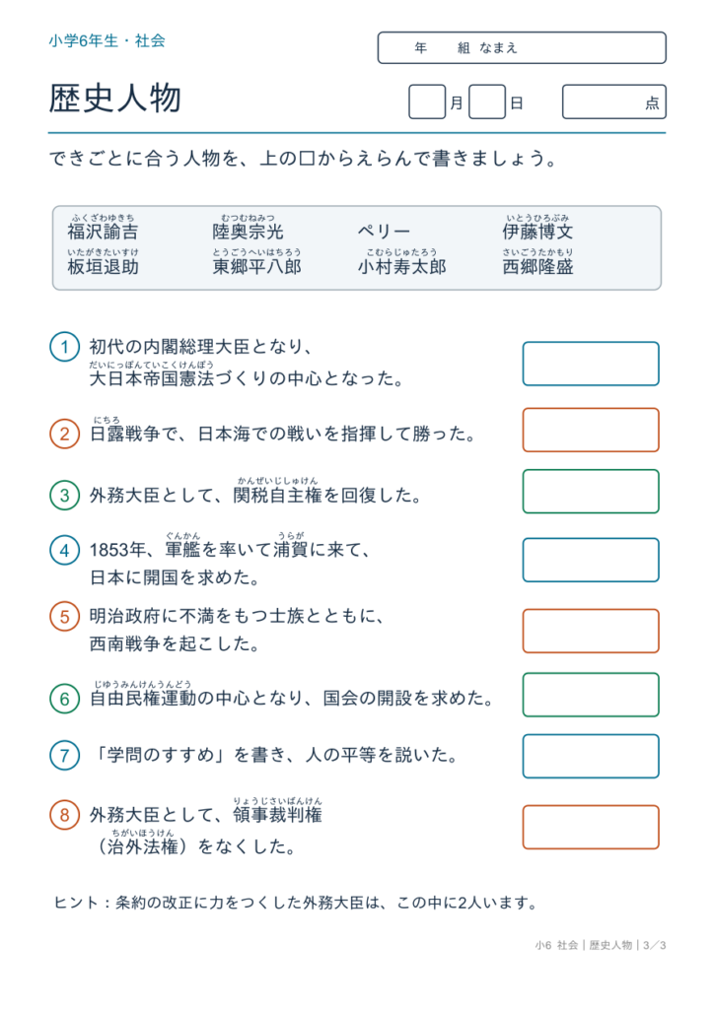Click the answer box for 領事裁判権 question

591,827
